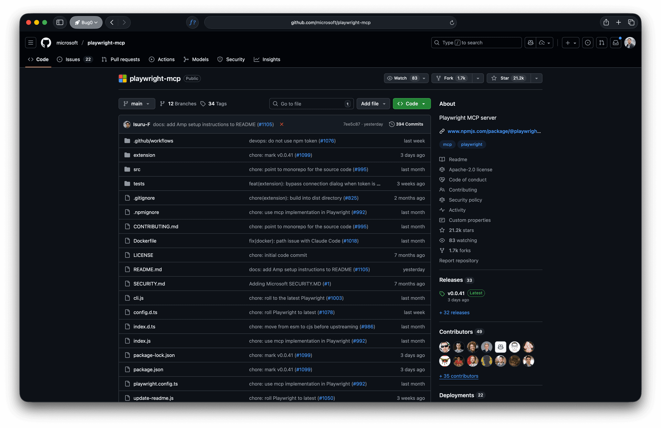Viewport: 661px width, 428px height.
Task: Open the + 32 releases link
Action: [454, 313]
